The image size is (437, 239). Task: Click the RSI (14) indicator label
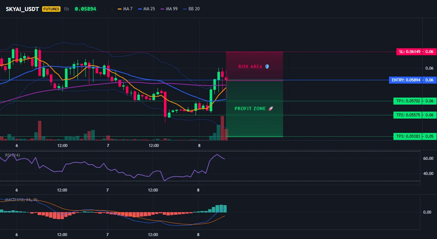point(13,155)
